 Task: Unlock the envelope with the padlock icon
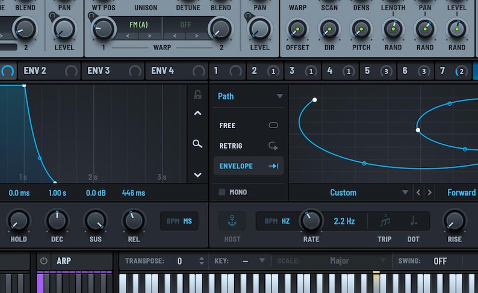pyautogui.click(x=197, y=94)
